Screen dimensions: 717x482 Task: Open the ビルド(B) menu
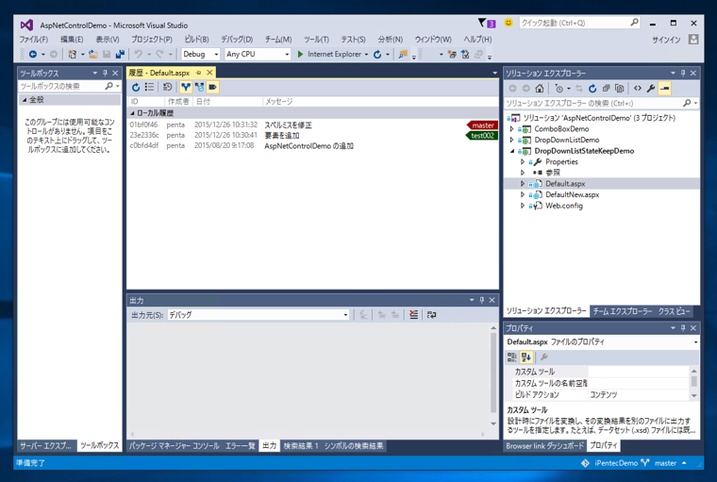[196, 40]
